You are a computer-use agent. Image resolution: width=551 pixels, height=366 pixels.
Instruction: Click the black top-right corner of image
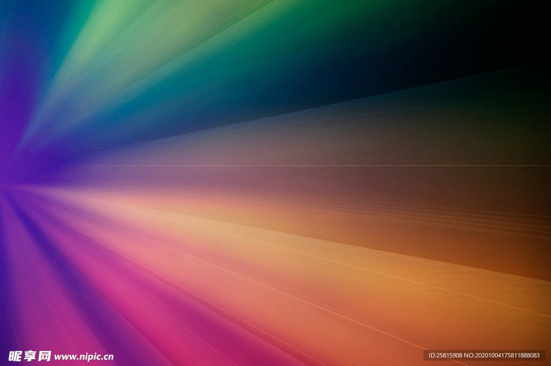coord(533,16)
